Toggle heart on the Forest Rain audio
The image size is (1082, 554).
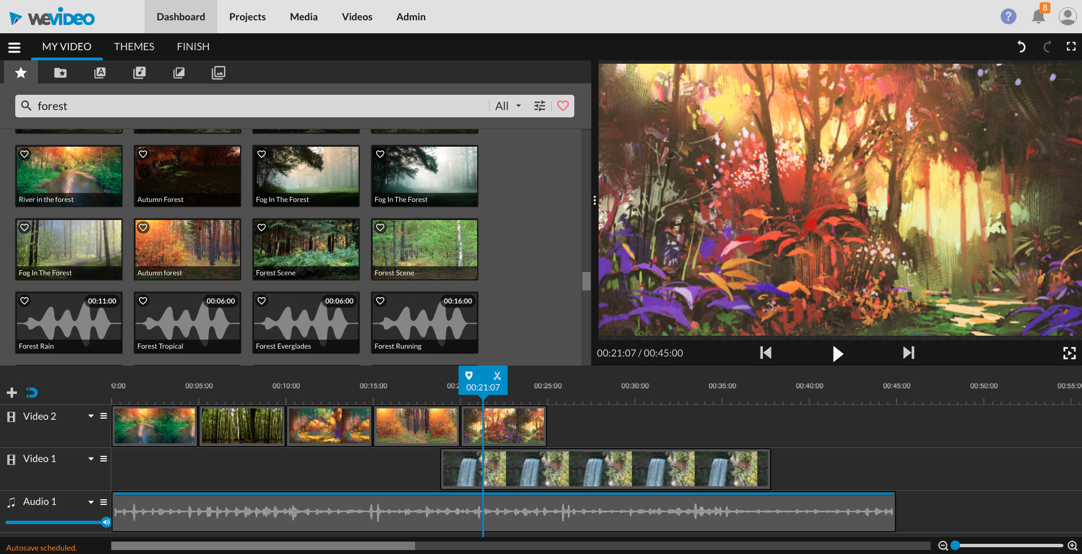tap(25, 301)
